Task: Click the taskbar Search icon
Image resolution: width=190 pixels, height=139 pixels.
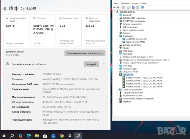Action: (12, 136)
